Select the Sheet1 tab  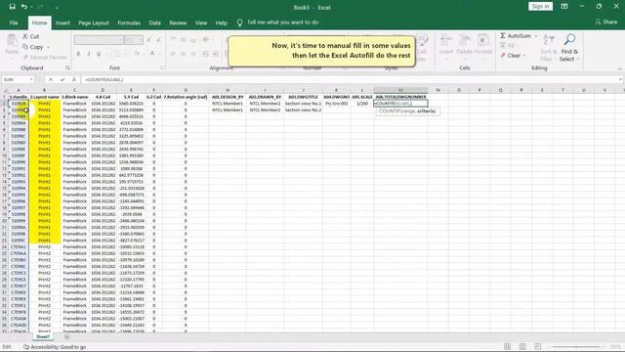(x=43, y=337)
